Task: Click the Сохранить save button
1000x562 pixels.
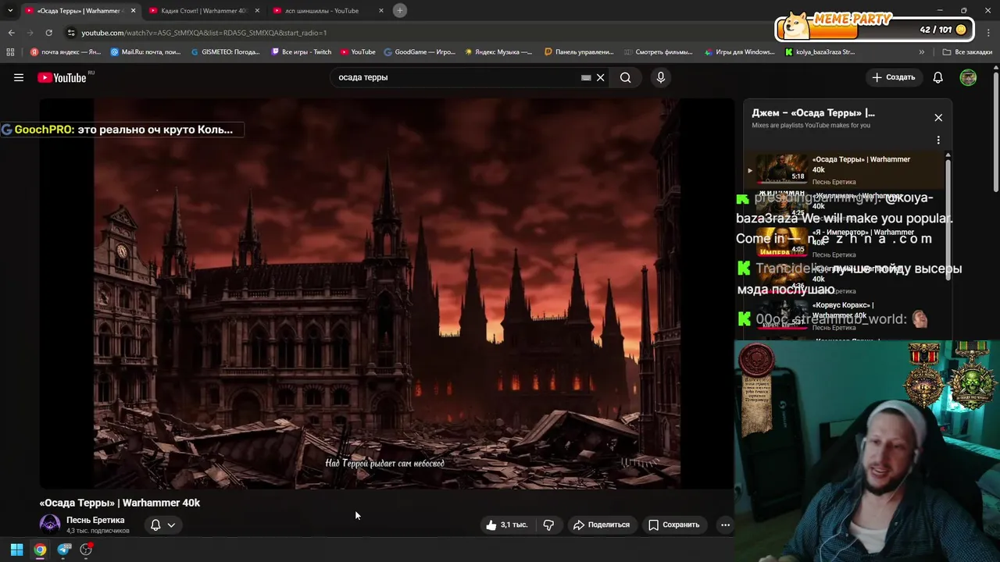Action: coord(674,525)
